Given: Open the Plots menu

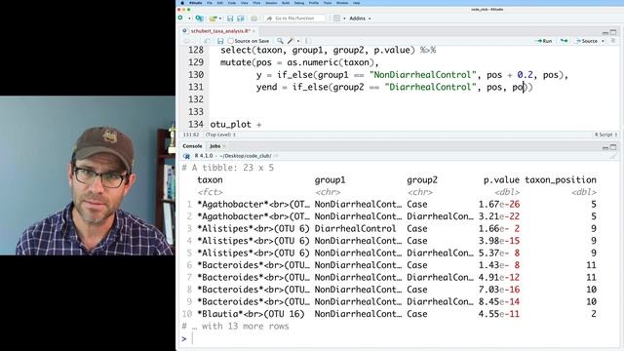Looking at the screenshot, I should 256,3.
